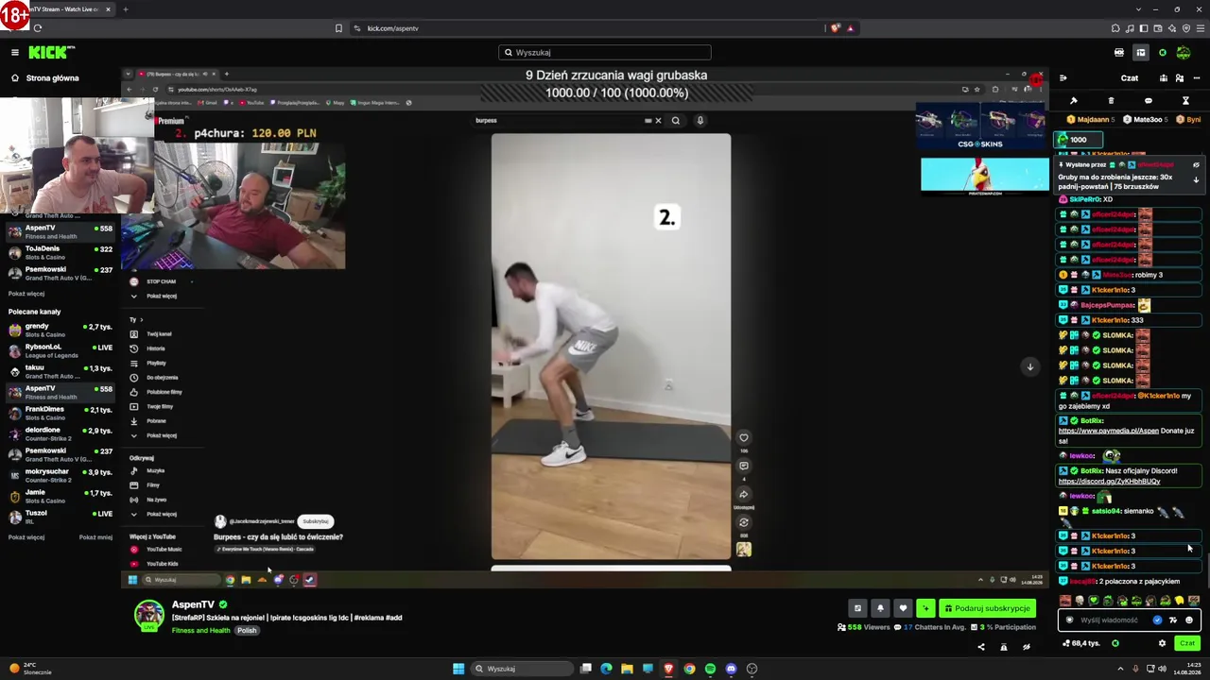Open the chat more options menu
1210x680 pixels.
pyautogui.click(x=1196, y=78)
